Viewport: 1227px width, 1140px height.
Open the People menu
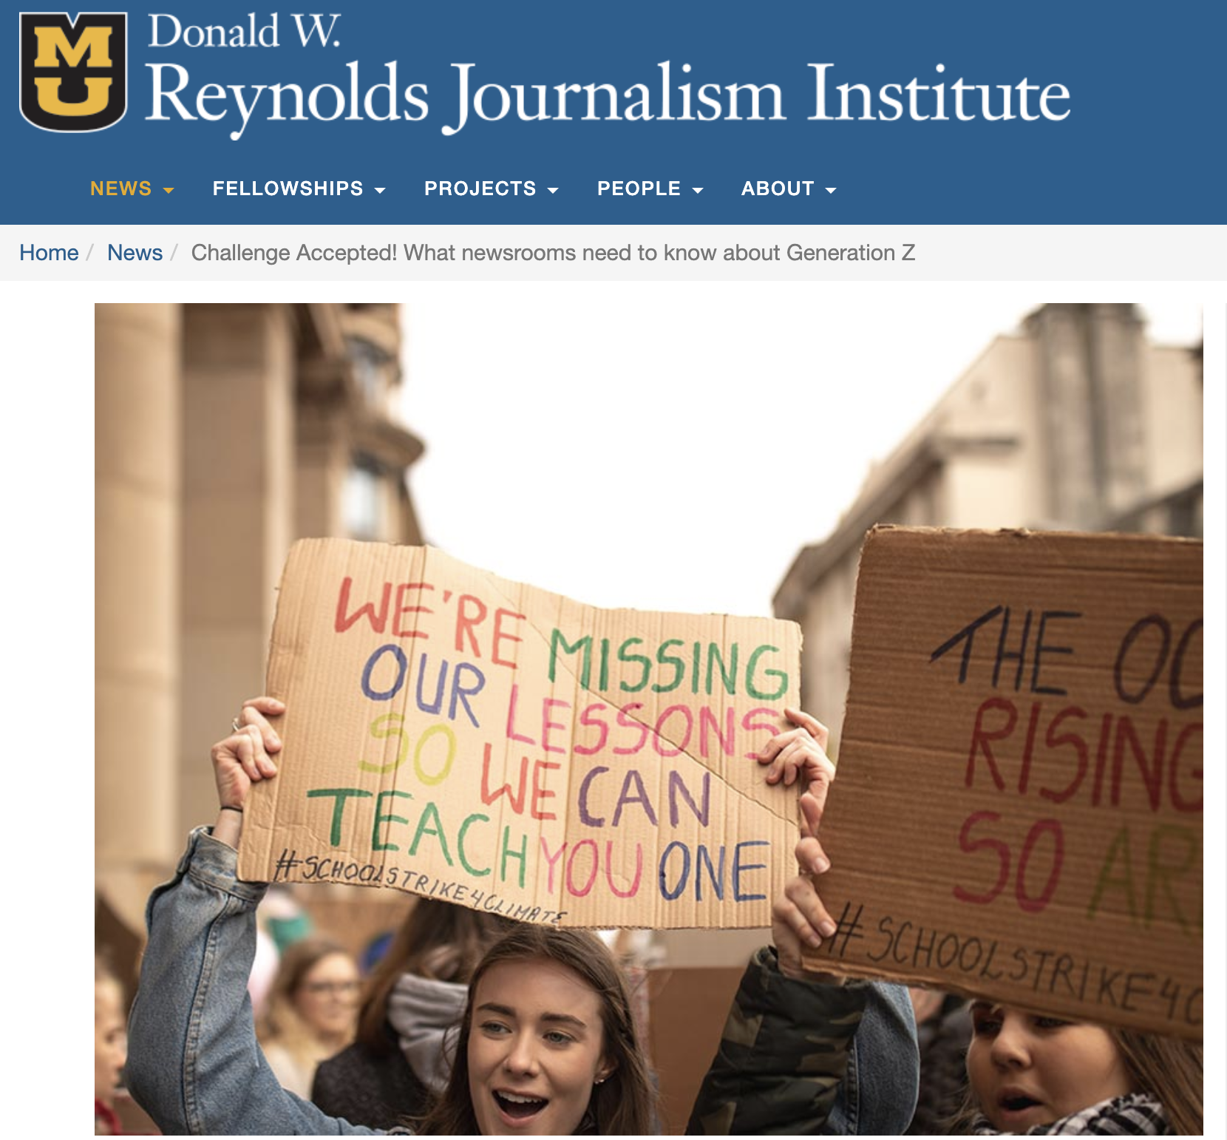[650, 189]
